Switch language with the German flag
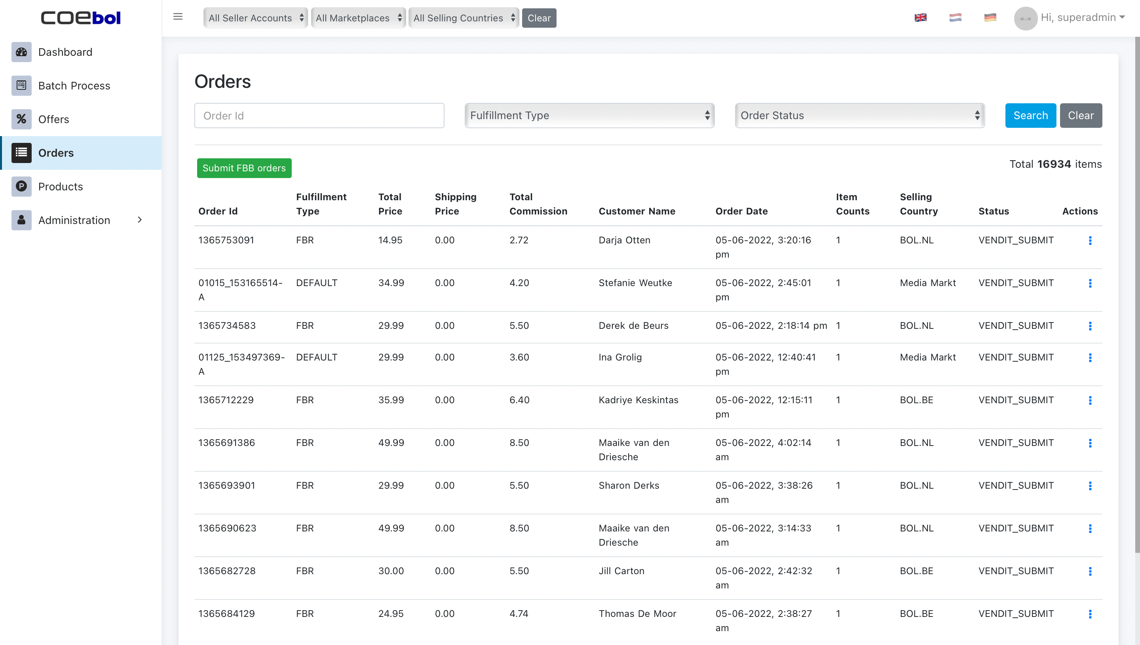The height and width of the screenshot is (645, 1140). pos(990,18)
